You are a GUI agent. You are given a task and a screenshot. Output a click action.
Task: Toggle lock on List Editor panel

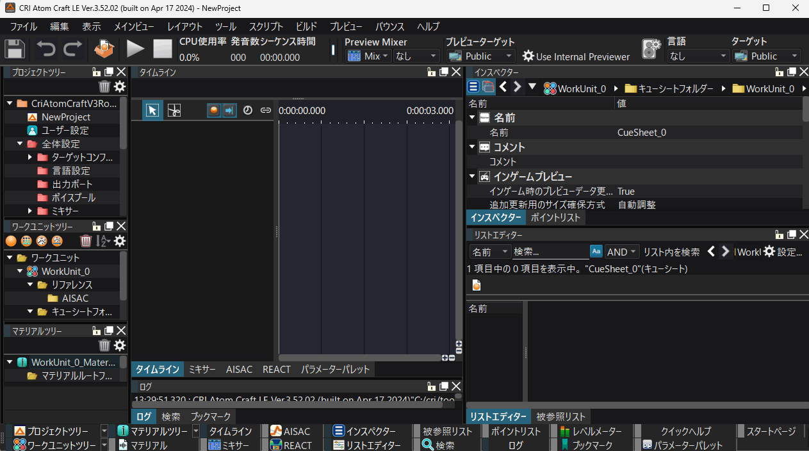pos(780,235)
